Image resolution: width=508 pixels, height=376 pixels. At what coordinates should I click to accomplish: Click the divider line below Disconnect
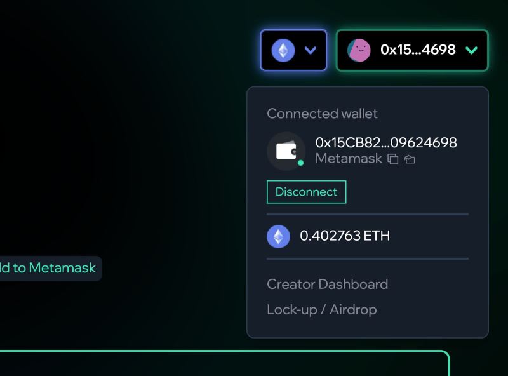pos(368,214)
